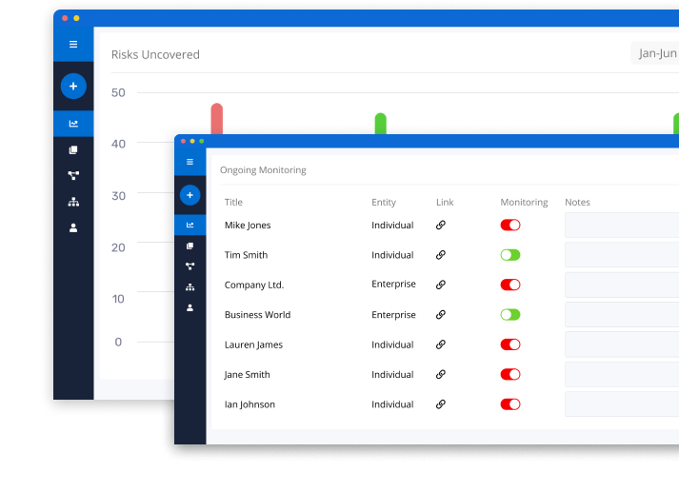The image size is (679, 492).
Task: Click the Ongoing Monitoring heading
Action: tap(263, 170)
